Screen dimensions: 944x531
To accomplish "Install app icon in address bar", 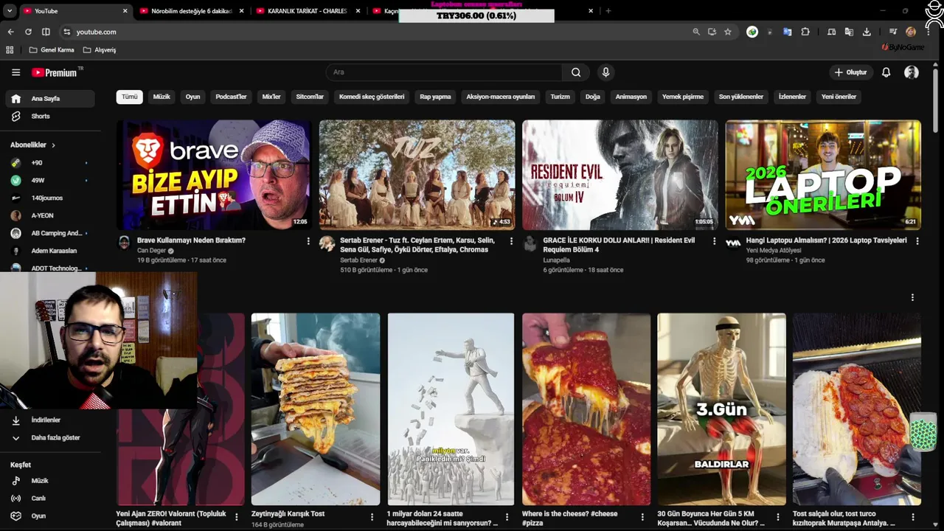I will (712, 32).
